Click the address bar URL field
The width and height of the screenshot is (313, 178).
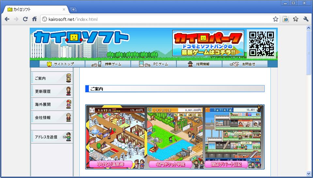(x=157, y=19)
